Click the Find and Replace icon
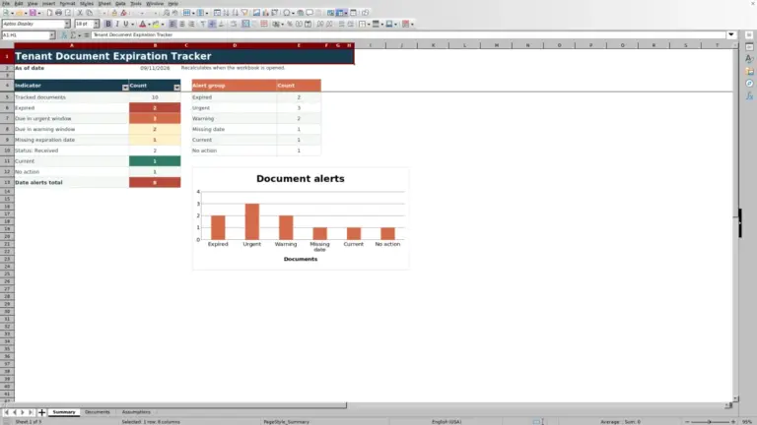The height and width of the screenshot is (425, 757). coord(166,13)
